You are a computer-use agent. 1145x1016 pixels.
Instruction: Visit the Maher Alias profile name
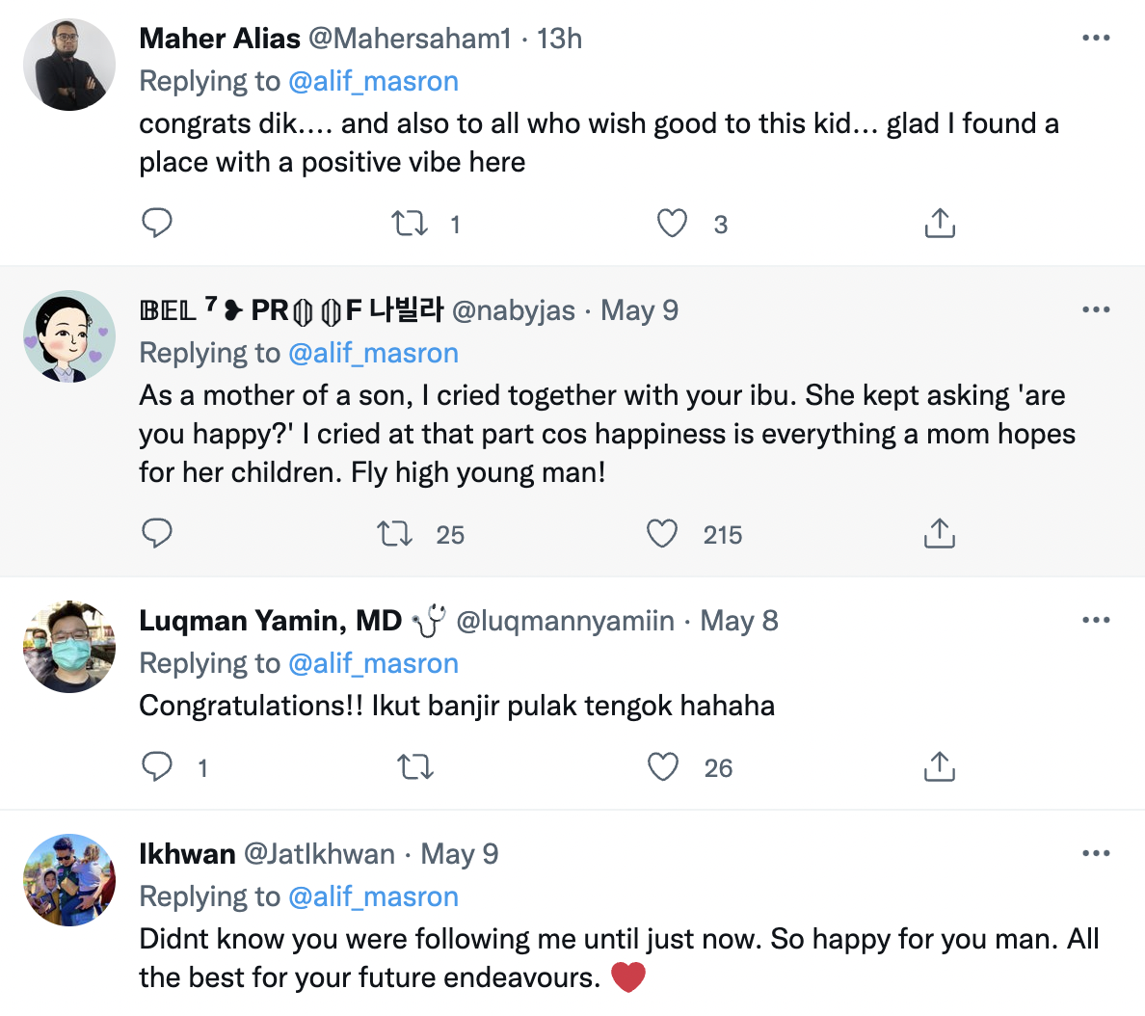coord(220,39)
